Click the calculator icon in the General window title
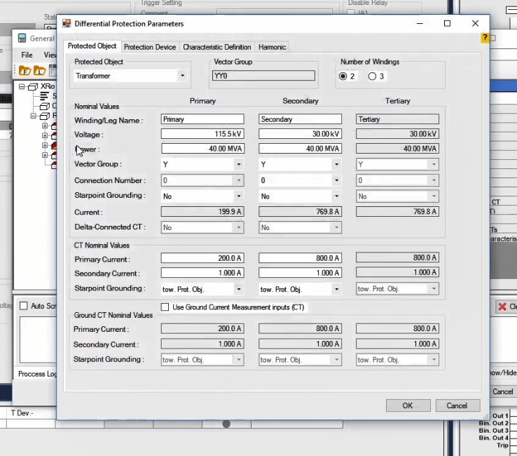This screenshot has height=456, width=517. coord(22,39)
